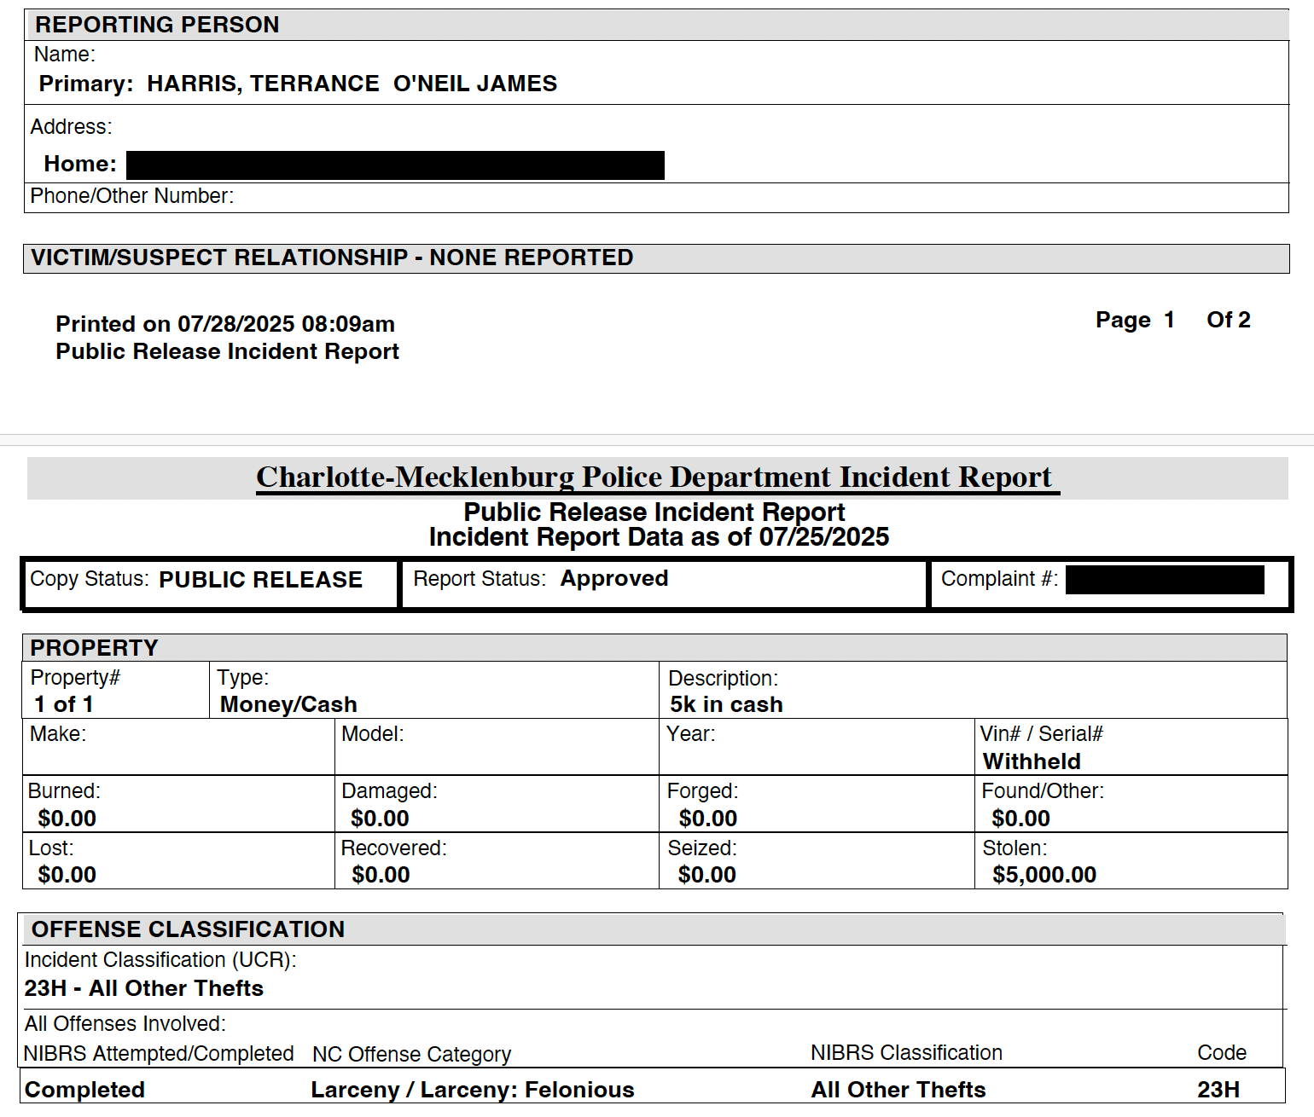Select the PROPERTY section header
Image resolution: width=1314 pixels, height=1117 pixels.
coord(94,648)
